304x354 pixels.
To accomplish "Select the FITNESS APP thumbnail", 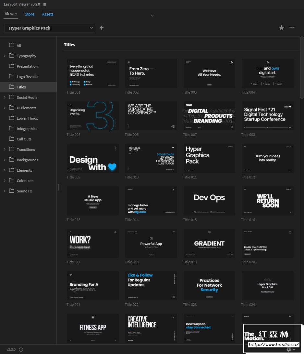I will [x=92, y=328].
